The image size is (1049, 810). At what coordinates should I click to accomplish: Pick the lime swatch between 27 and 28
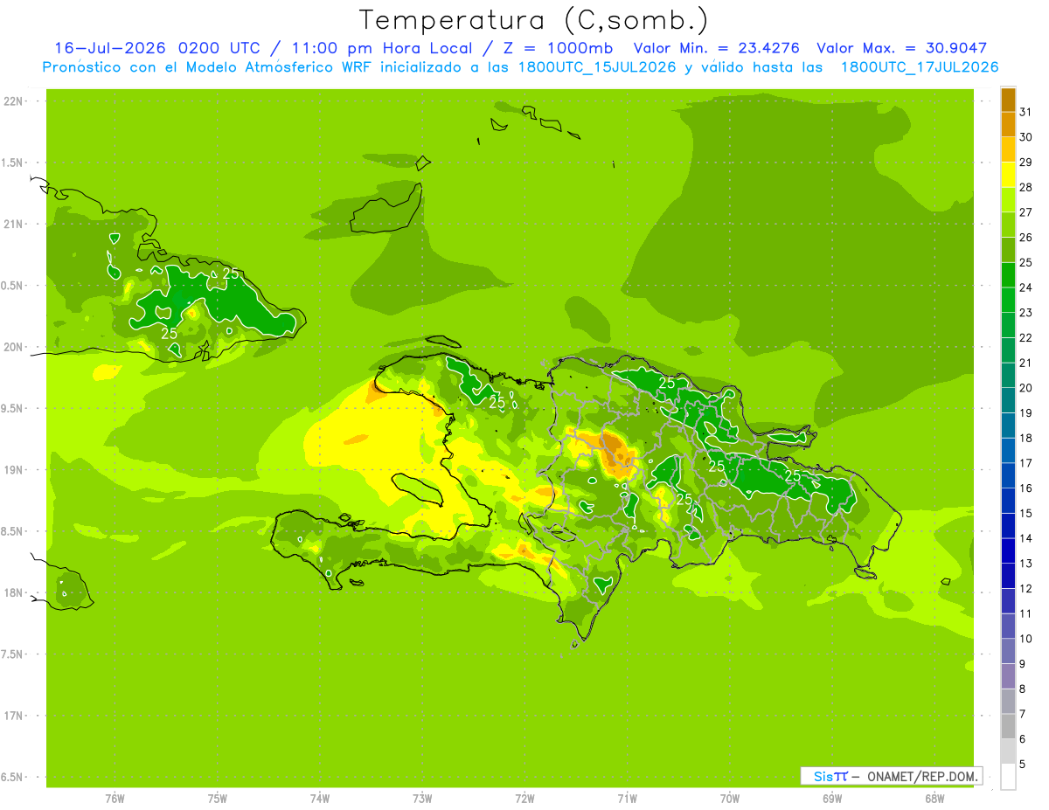[x=1008, y=200]
